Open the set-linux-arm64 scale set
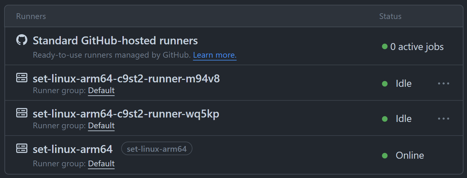Image resolution: width=467 pixels, height=178 pixels. click(73, 149)
